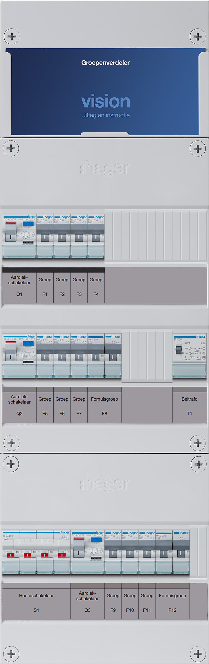Open the blue Groepenverdeler vision instruction card
The width and height of the screenshot is (209, 664).
point(105,92)
